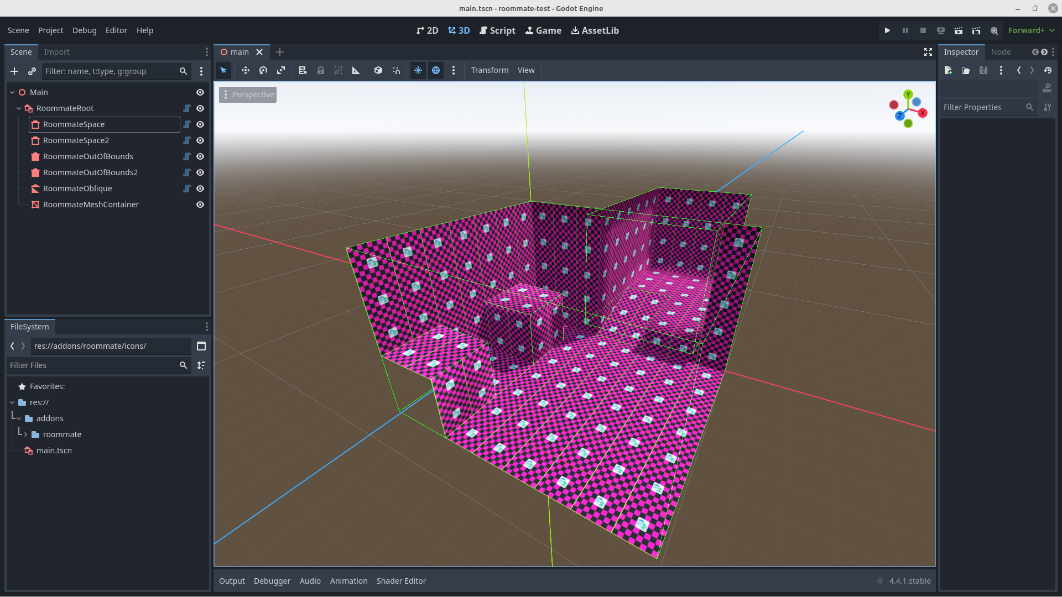Image resolution: width=1062 pixels, height=597 pixels.
Task: Hide the RoommateOblique node
Action: (x=200, y=188)
